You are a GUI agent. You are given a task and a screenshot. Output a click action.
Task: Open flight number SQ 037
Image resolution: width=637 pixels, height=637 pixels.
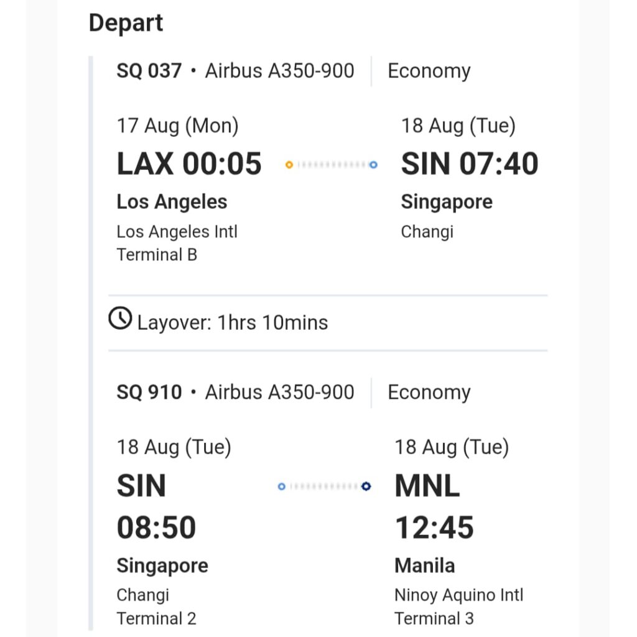[149, 71]
